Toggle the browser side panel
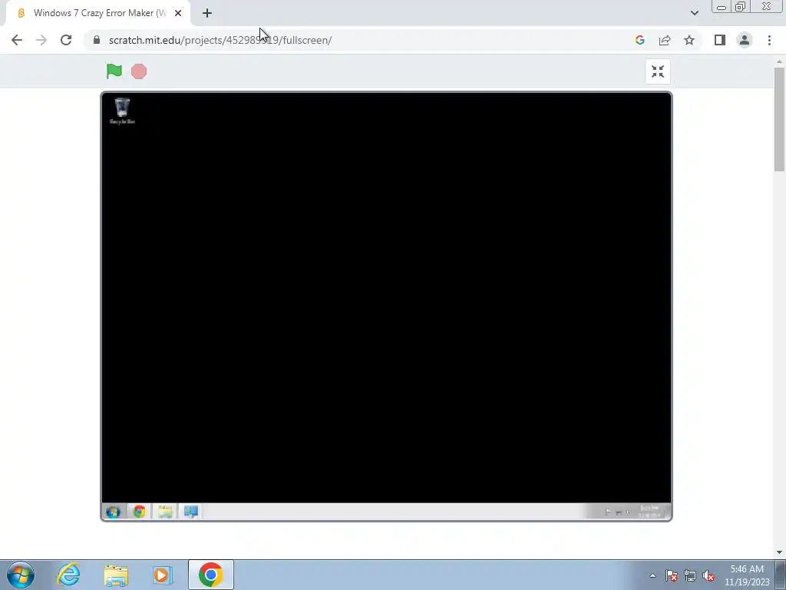The height and width of the screenshot is (590, 786). [x=720, y=40]
